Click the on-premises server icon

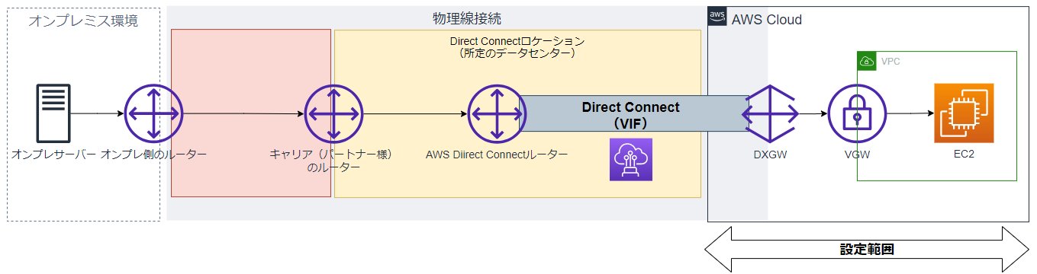(x=53, y=113)
